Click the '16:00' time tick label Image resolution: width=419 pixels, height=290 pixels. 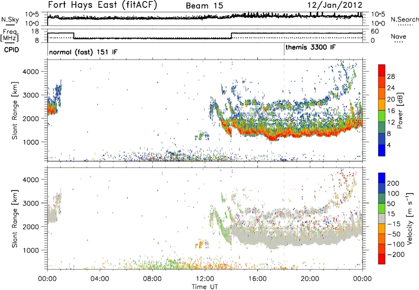(x=257, y=279)
